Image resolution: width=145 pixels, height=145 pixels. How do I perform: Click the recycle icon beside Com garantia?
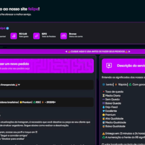(130, 84)
